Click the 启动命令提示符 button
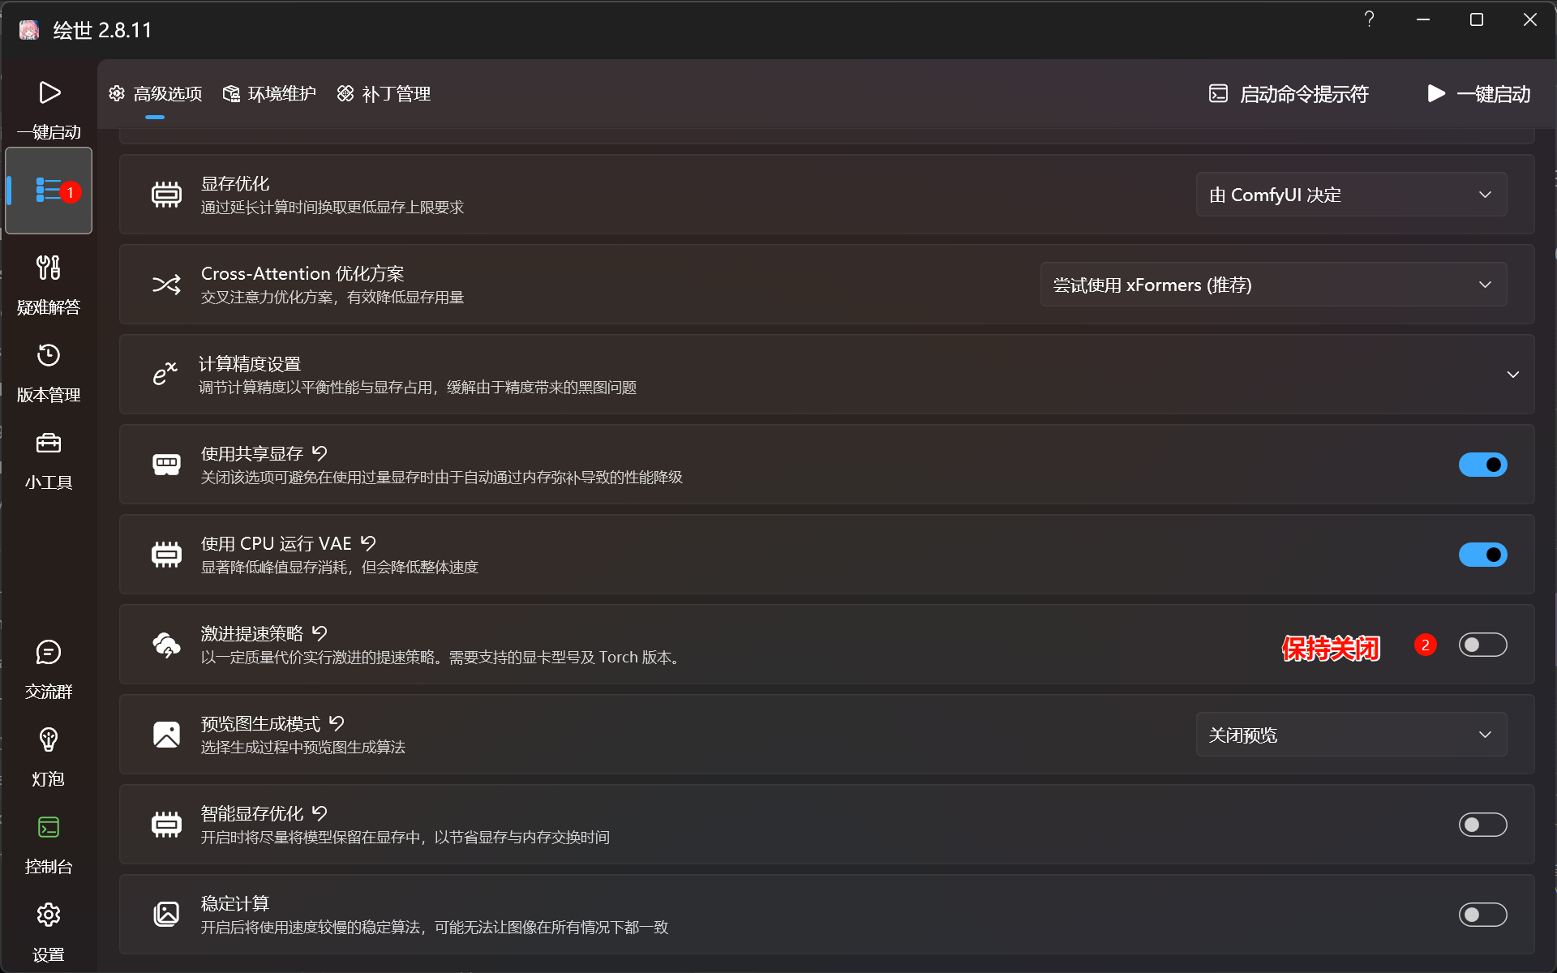This screenshot has height=973, width=1557. [x=1289, y=94]
